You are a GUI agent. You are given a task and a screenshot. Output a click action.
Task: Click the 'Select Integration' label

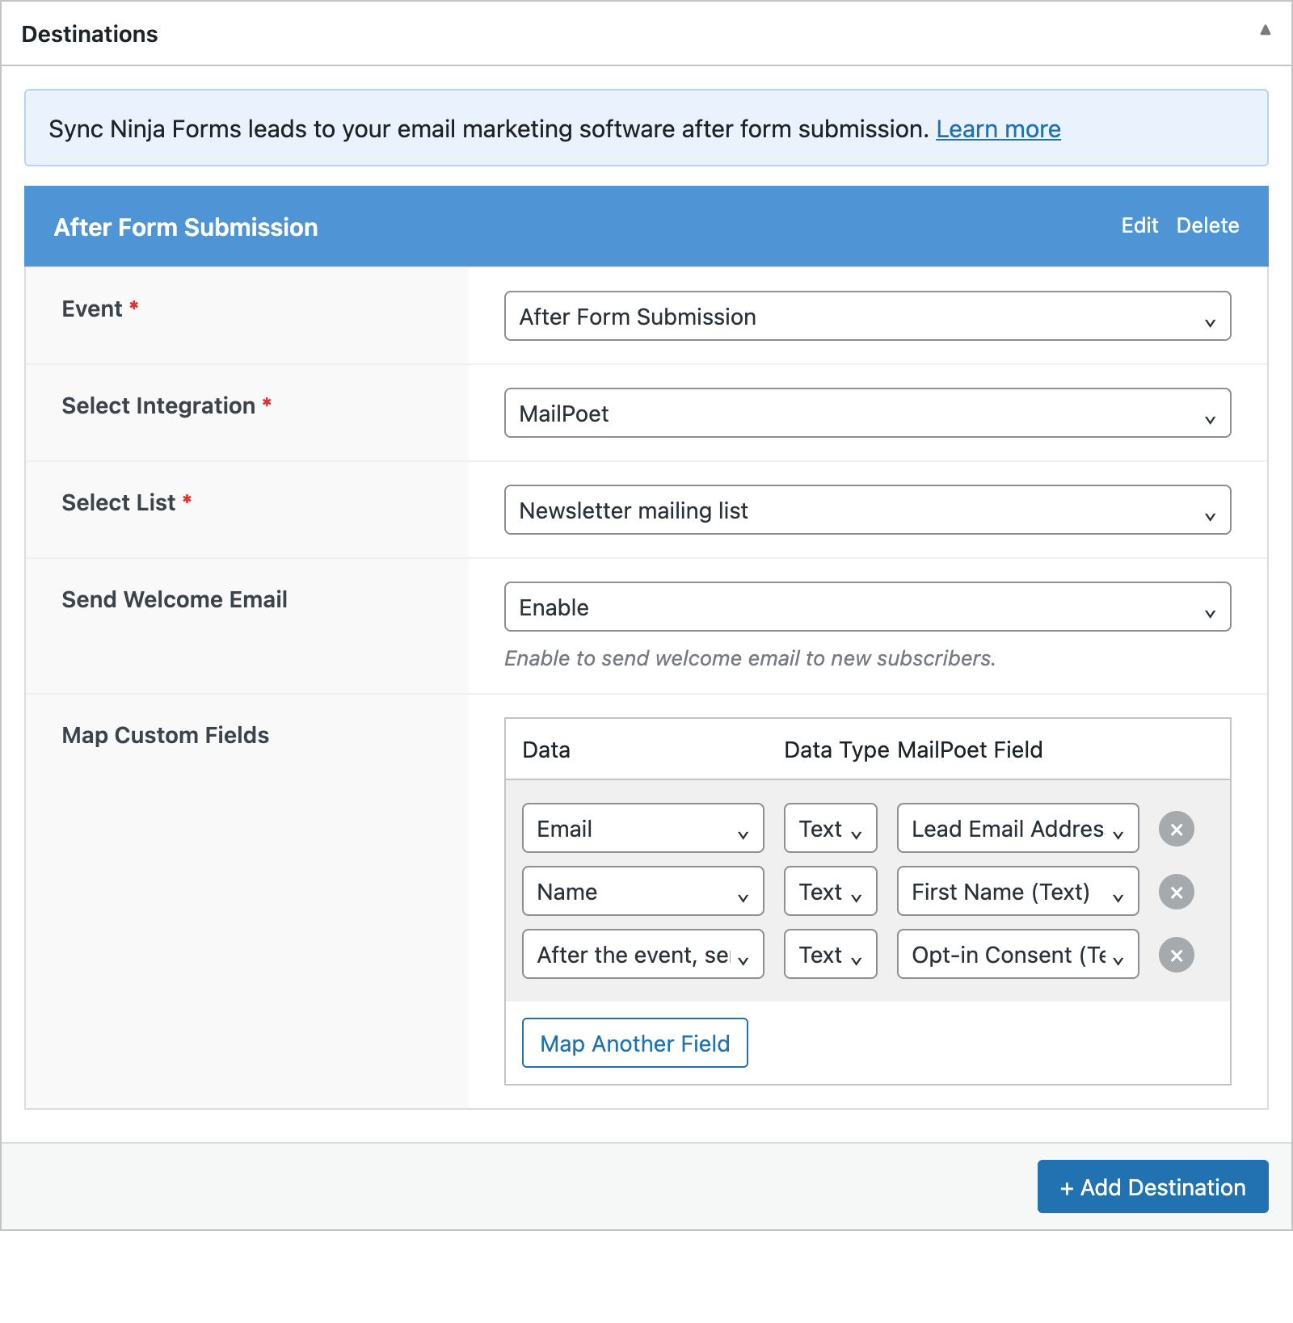(x=158, y=405)
